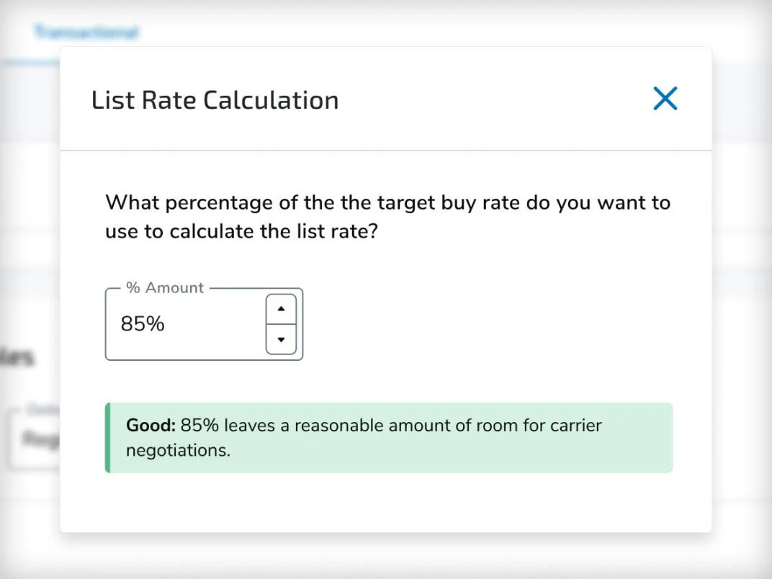The image size is (772, 579).
Task: Click the green accent bar of the alert
Action: (108, 438)
